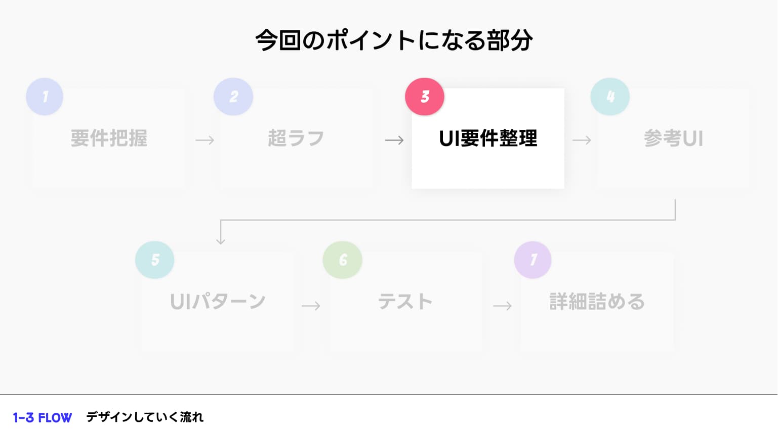Click the 1-3 FLOW footer label
This screenshot has width=778, height=437.
point(43,418)
